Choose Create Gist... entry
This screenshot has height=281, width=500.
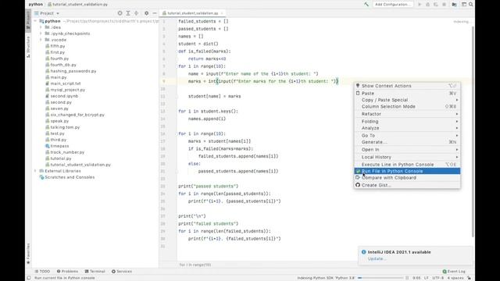pyautogui.click(x=407, y=185)
